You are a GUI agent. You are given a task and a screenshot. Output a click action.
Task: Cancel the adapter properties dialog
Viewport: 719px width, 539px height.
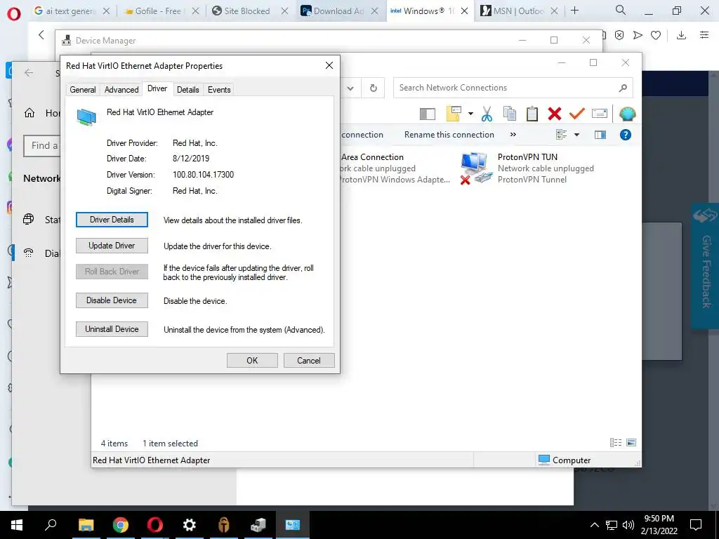click(x=309, y=360)
